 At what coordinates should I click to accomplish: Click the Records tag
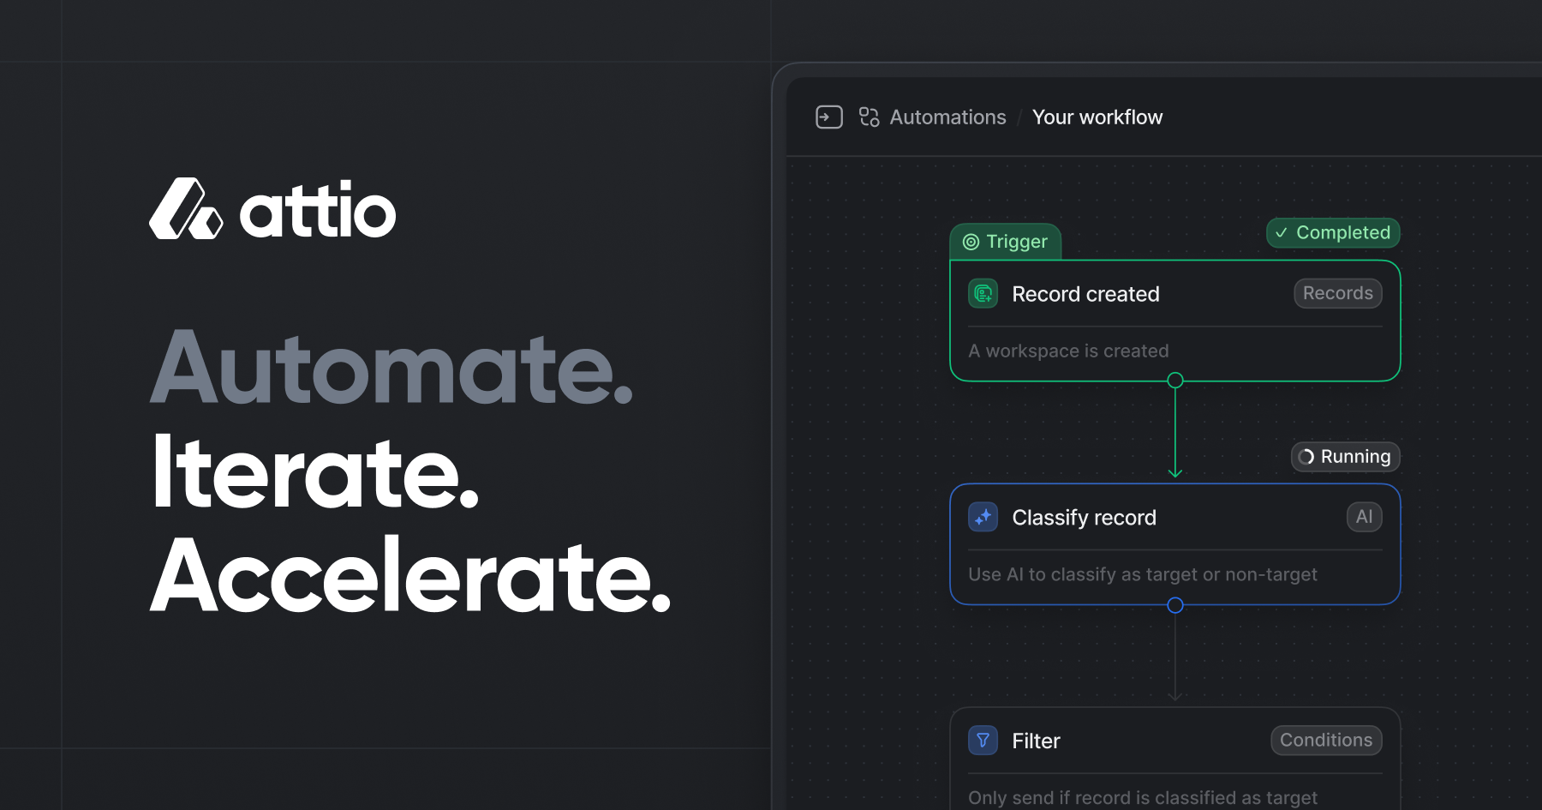pyautogui.click(x=1337, y=293)
